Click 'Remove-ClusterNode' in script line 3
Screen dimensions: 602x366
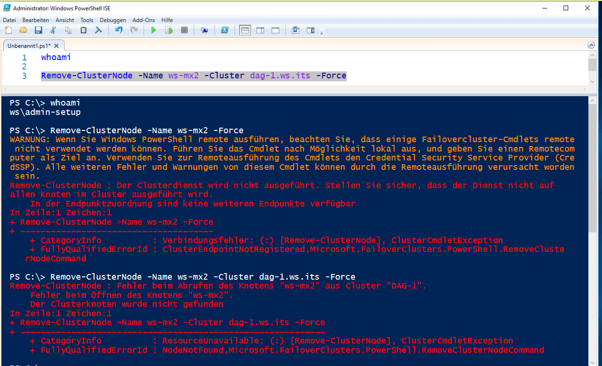(87, 76)
